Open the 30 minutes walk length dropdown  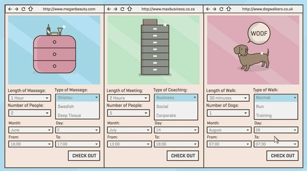point(228,98)
